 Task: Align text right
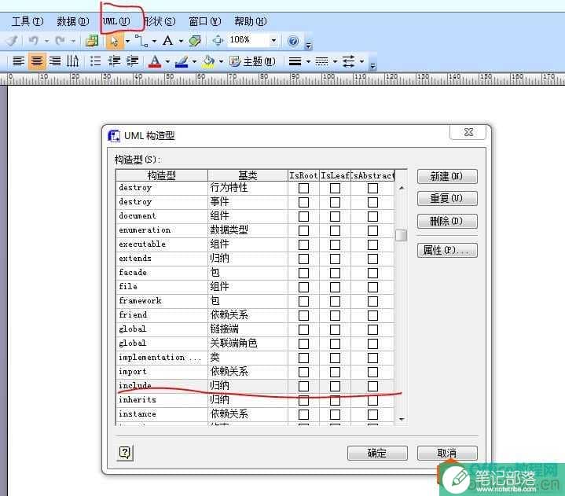55,61
